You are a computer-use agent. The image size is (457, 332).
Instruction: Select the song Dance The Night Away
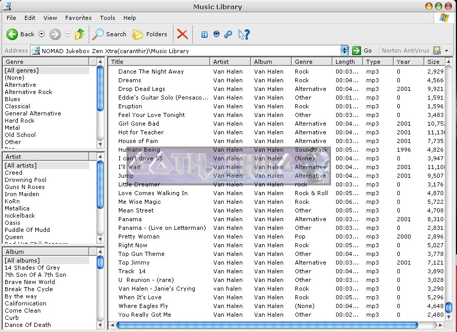point(151,72)
